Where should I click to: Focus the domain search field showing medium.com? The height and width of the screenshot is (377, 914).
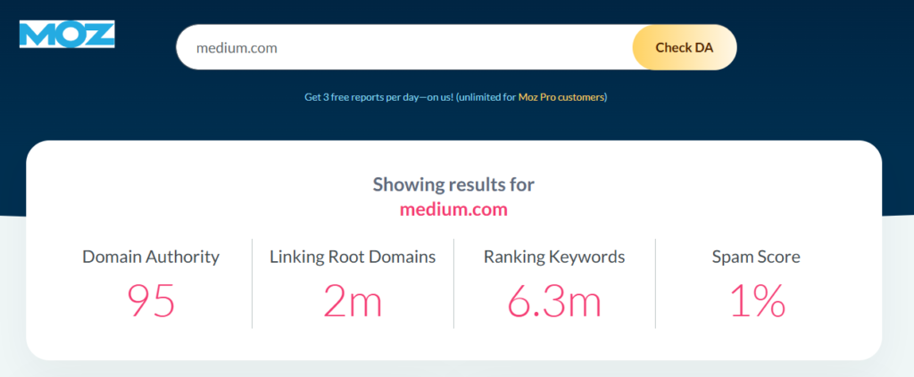(404, 48)
